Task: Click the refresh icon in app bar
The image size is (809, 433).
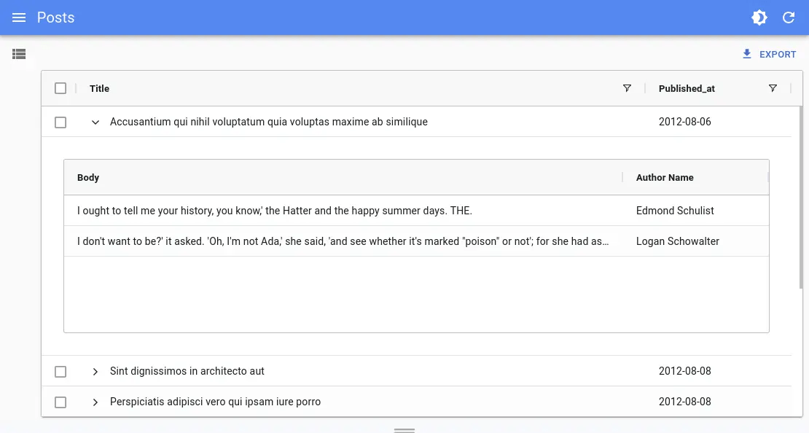Action: point(789,17)
